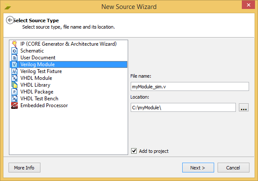Click the IP CORE Generator lightbulb icon
258x181 pixels.
(14, 44)
